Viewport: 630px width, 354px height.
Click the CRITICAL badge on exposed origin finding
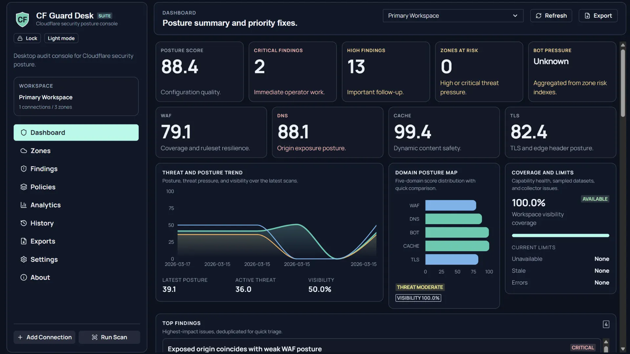tap(583, 347)
